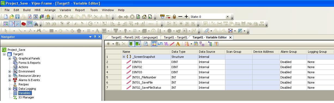Expand the Data Logging tree node
Screen dimensions: 334x103
[x=10, y=89]
